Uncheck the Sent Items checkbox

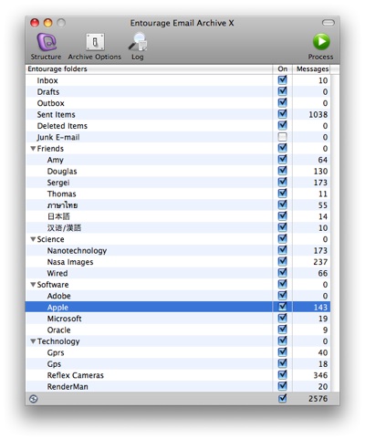click(x=282, y=114)
